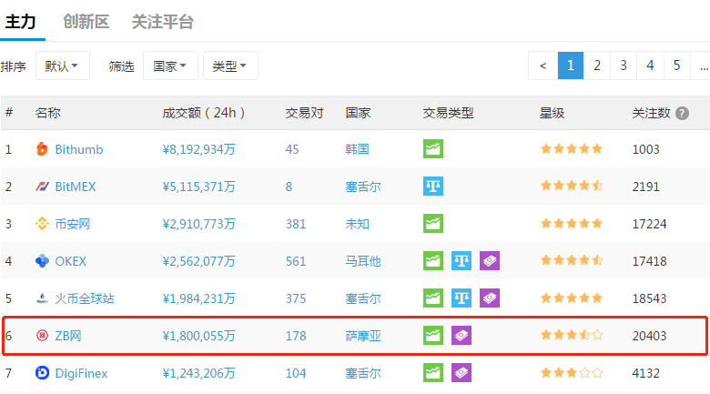This screenshot has height=394, width=710.
Task: Switch to the 主力 tab
Action: tap(21, 21)
